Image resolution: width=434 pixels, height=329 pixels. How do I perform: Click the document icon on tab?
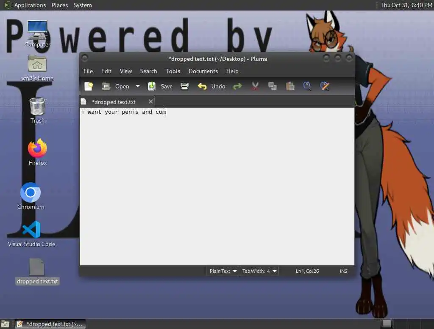pos(83,101)
